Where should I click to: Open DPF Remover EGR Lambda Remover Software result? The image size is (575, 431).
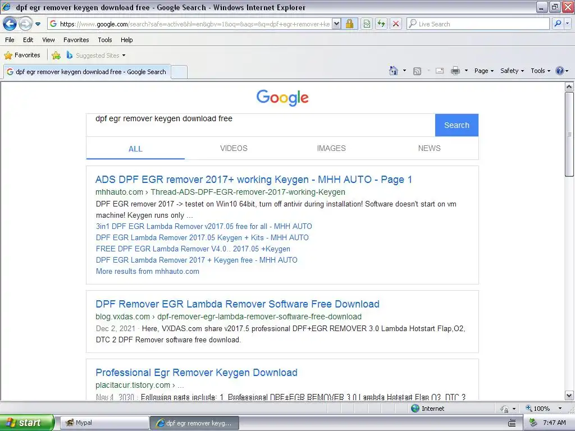(x=238, y=304)
